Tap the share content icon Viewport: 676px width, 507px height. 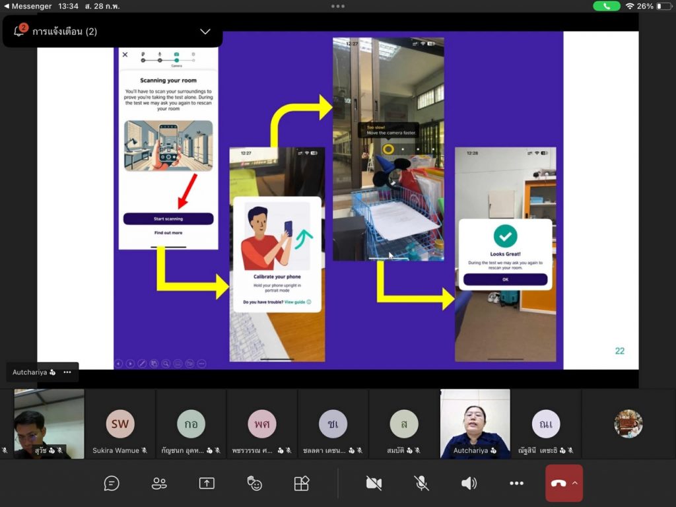207,483
